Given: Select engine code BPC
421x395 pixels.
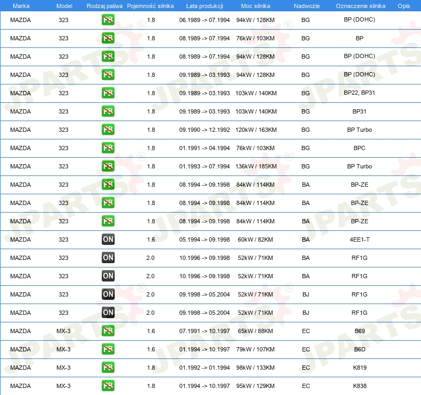Looking at the screenshot, I should point(359,148).
